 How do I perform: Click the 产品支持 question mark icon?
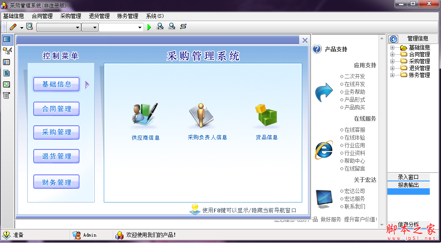(316, 49)
